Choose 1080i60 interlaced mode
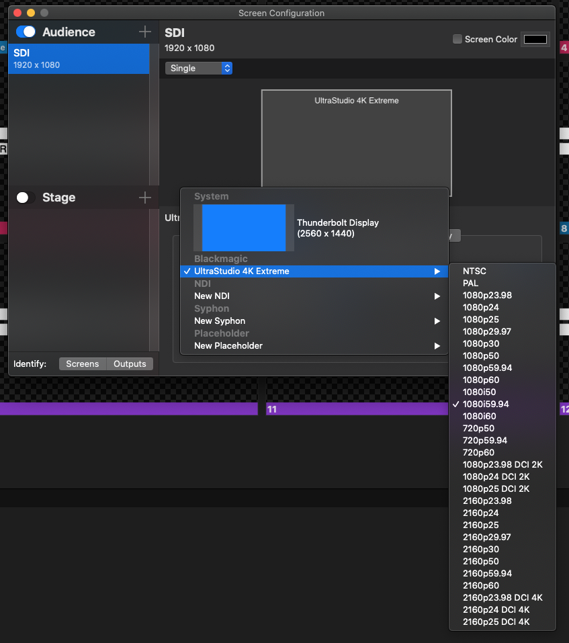 pos(502,416)
